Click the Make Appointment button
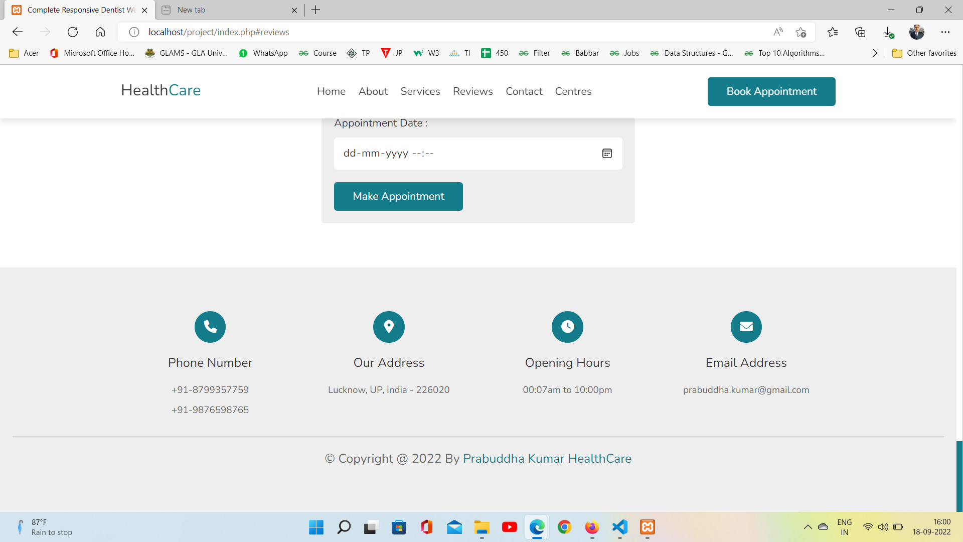The height and width of the screenshot is (542, 963). (x=398, y=196)
